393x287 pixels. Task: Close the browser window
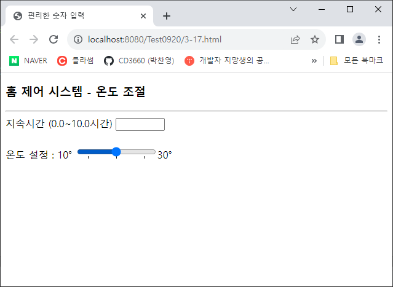pyautogui.click(x=378, y=9)
